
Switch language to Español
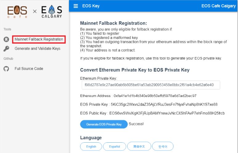[x=115, y=147]
